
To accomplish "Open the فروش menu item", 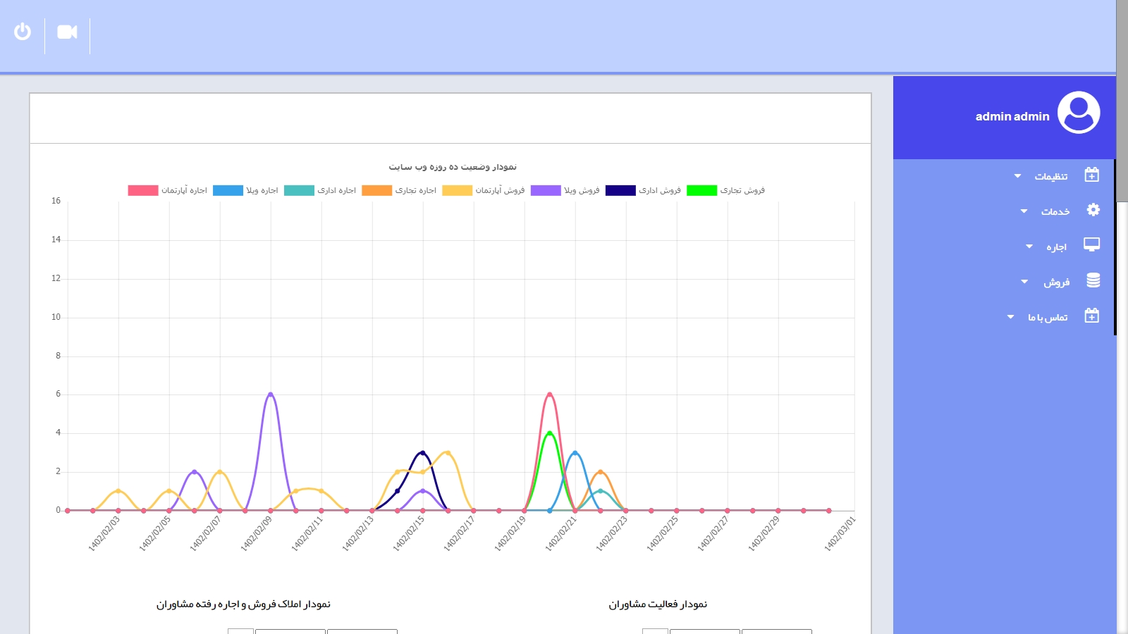I will pyautogui.click(x=1056, y=282).
